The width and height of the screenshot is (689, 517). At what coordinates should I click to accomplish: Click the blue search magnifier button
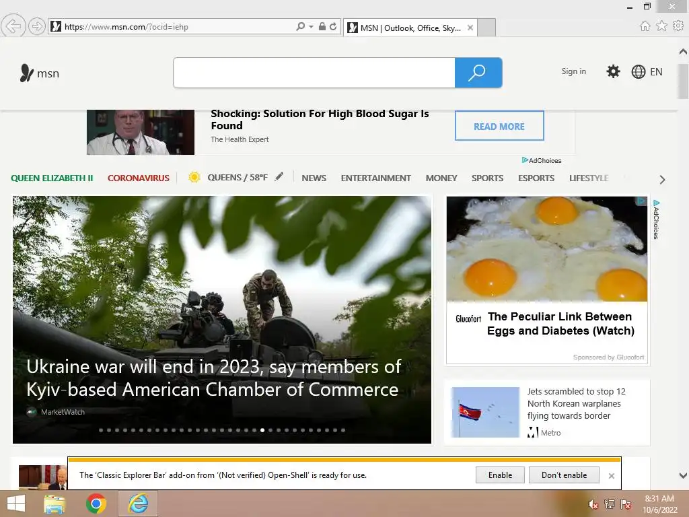click(x=478, y=73)
